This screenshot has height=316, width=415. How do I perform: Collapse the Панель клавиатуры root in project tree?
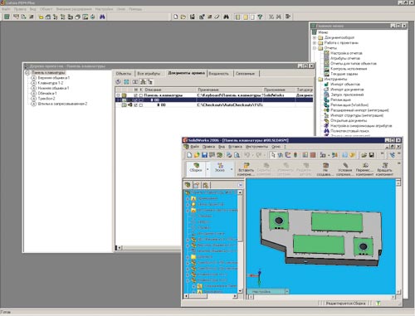click(27, 73)
